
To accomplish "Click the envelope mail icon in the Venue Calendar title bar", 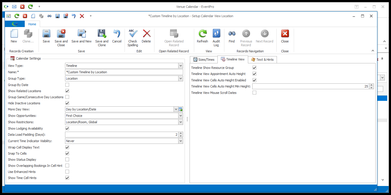I will coord(14,6).
